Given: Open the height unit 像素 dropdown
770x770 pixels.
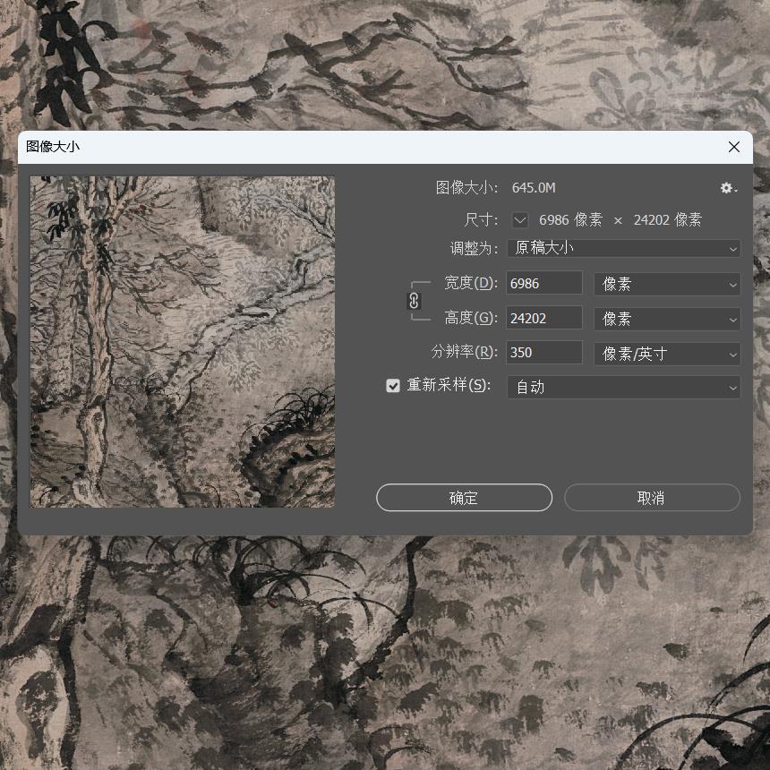Looking at the screenshot, I should (667, 320).
